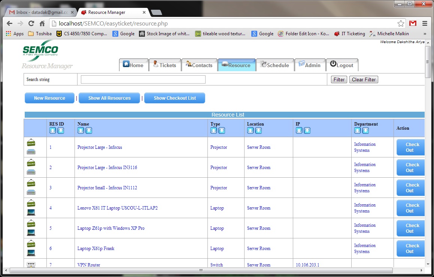Image resolution: width=434 pixels, height=277 pixels.
Task: Sort IP column ascending arrow
Action: 299,130
